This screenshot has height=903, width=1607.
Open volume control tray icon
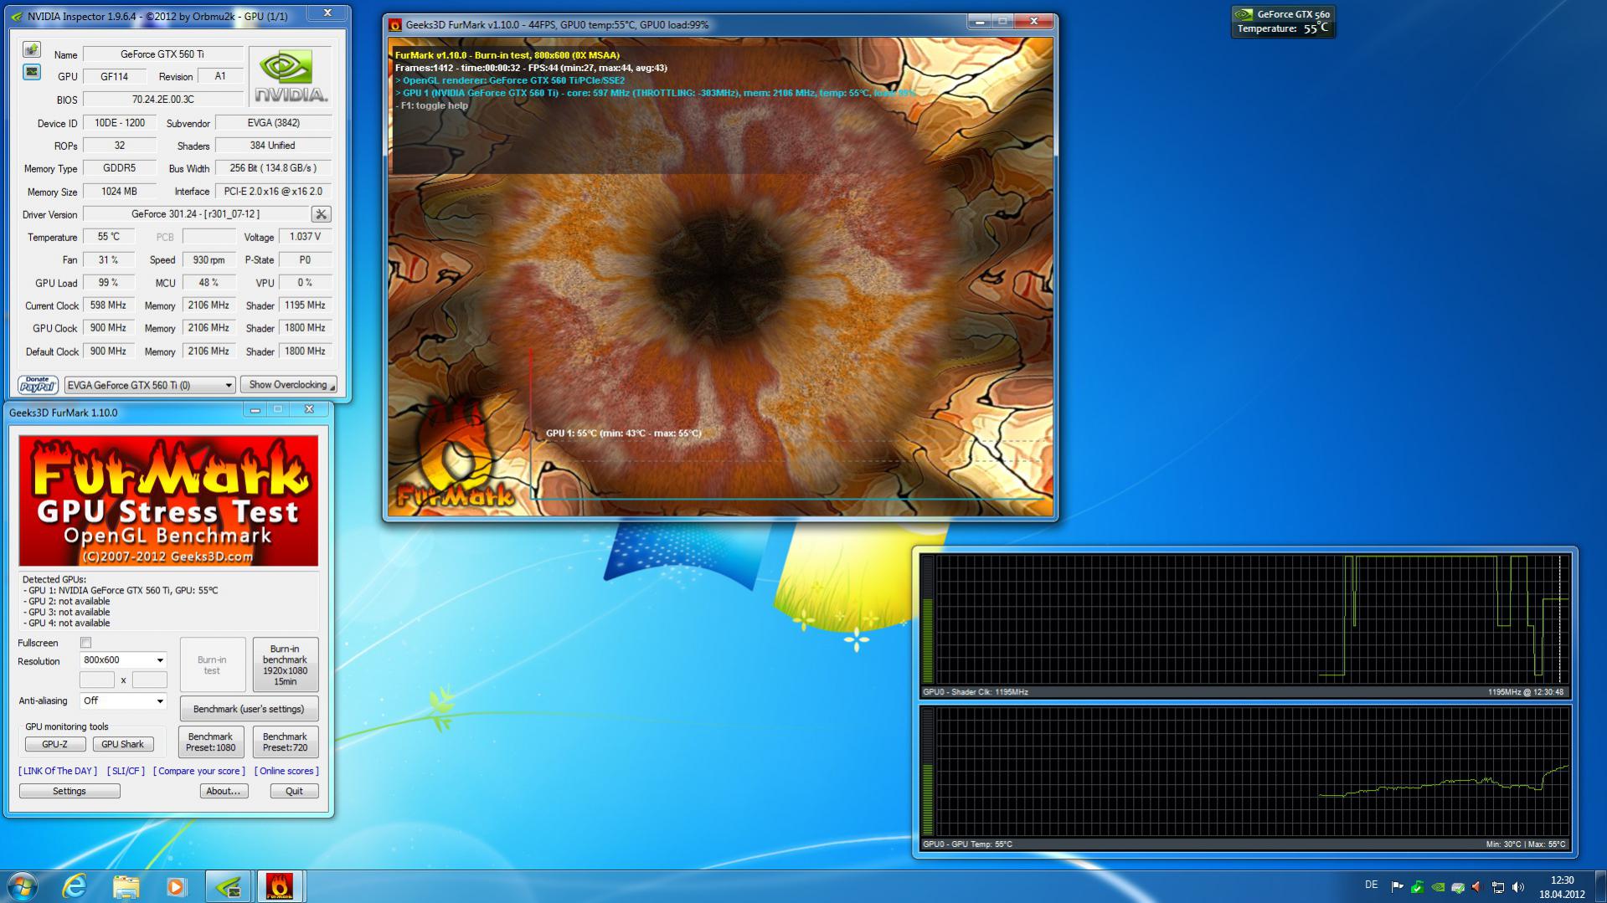1518,886
